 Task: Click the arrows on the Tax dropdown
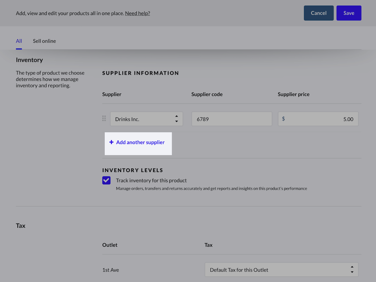click(x=352, y=269)
